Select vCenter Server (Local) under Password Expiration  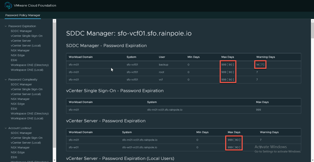pyautogui.click(x=26, y=46)
